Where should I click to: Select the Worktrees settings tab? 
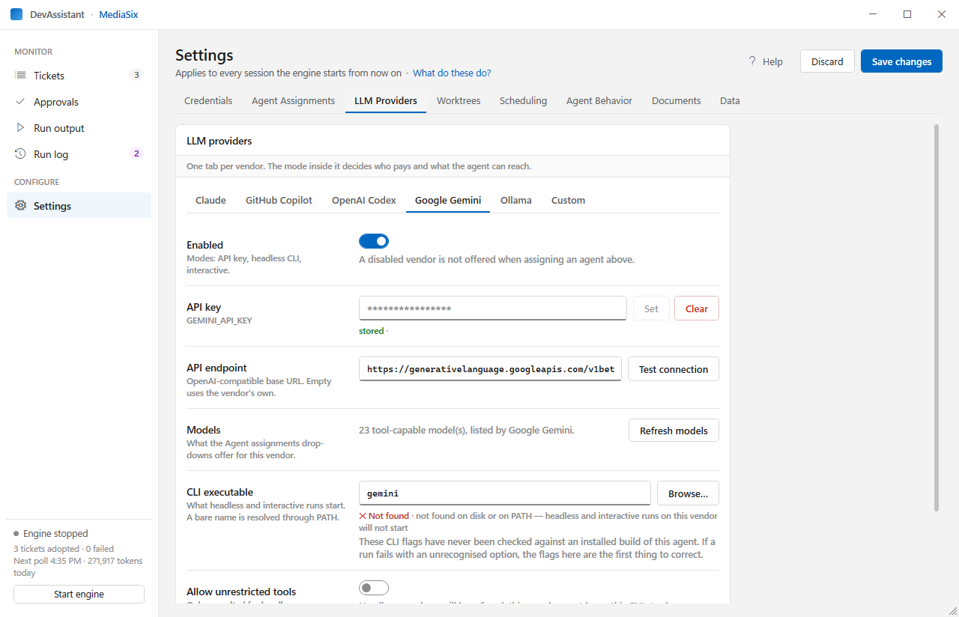tap(459, 100)
